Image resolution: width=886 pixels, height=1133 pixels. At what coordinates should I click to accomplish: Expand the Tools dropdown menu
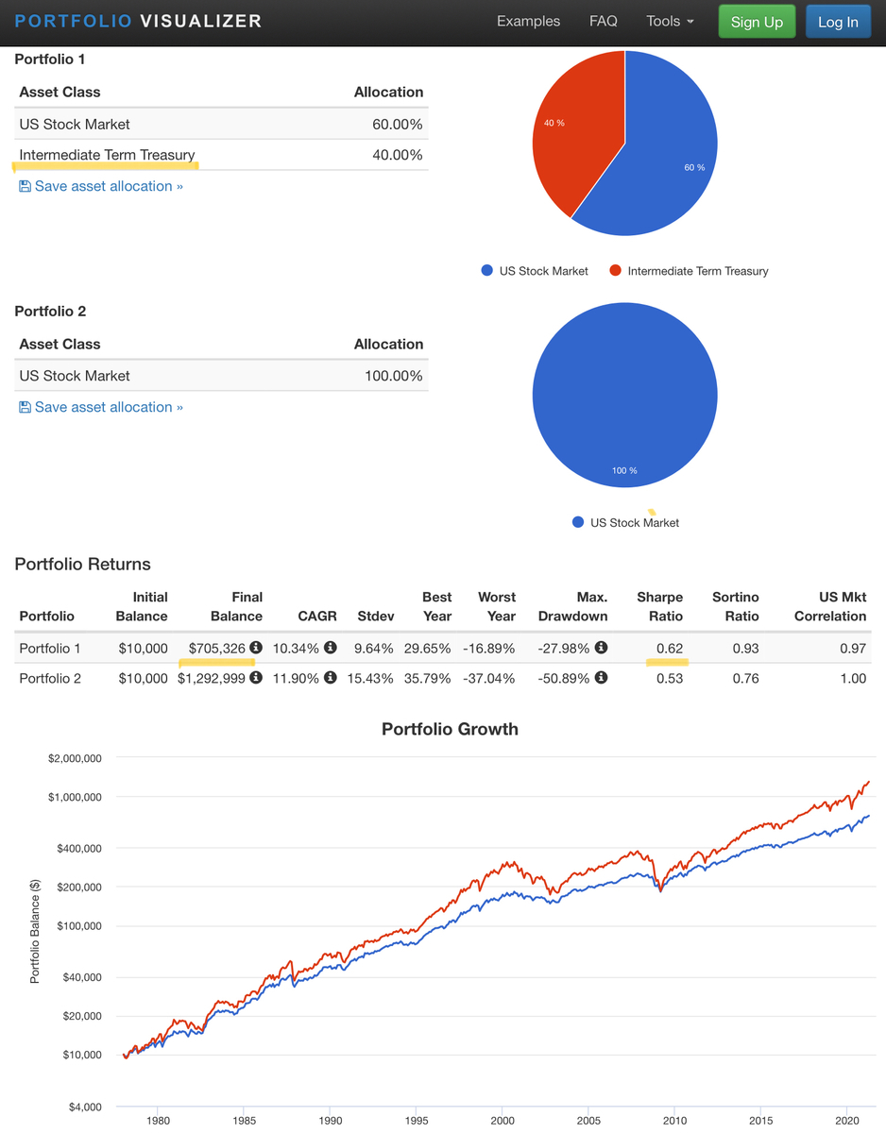(x=670, y=21)
